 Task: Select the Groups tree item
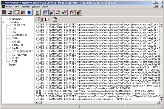[x=12, y=65]
